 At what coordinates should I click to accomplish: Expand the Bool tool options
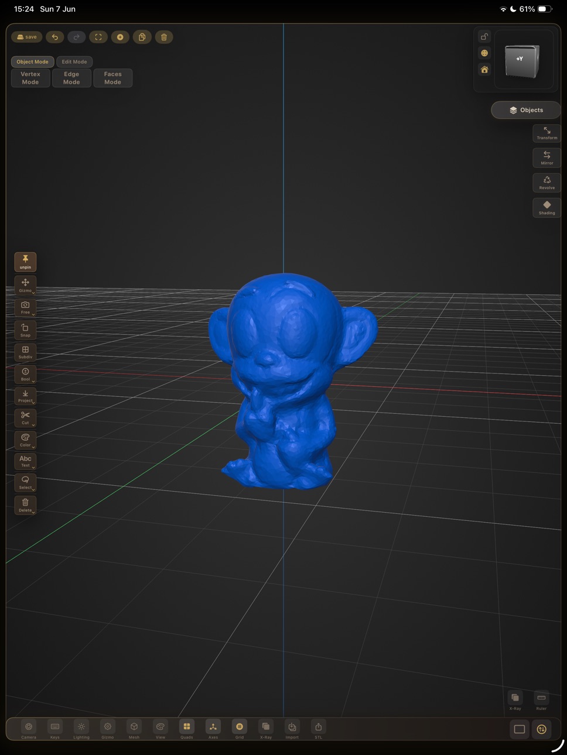click(x=25, y=374)
